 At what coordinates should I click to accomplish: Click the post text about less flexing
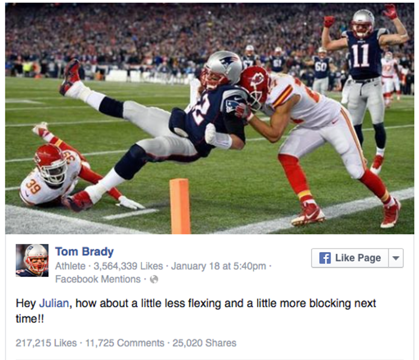tap(196, 311)
